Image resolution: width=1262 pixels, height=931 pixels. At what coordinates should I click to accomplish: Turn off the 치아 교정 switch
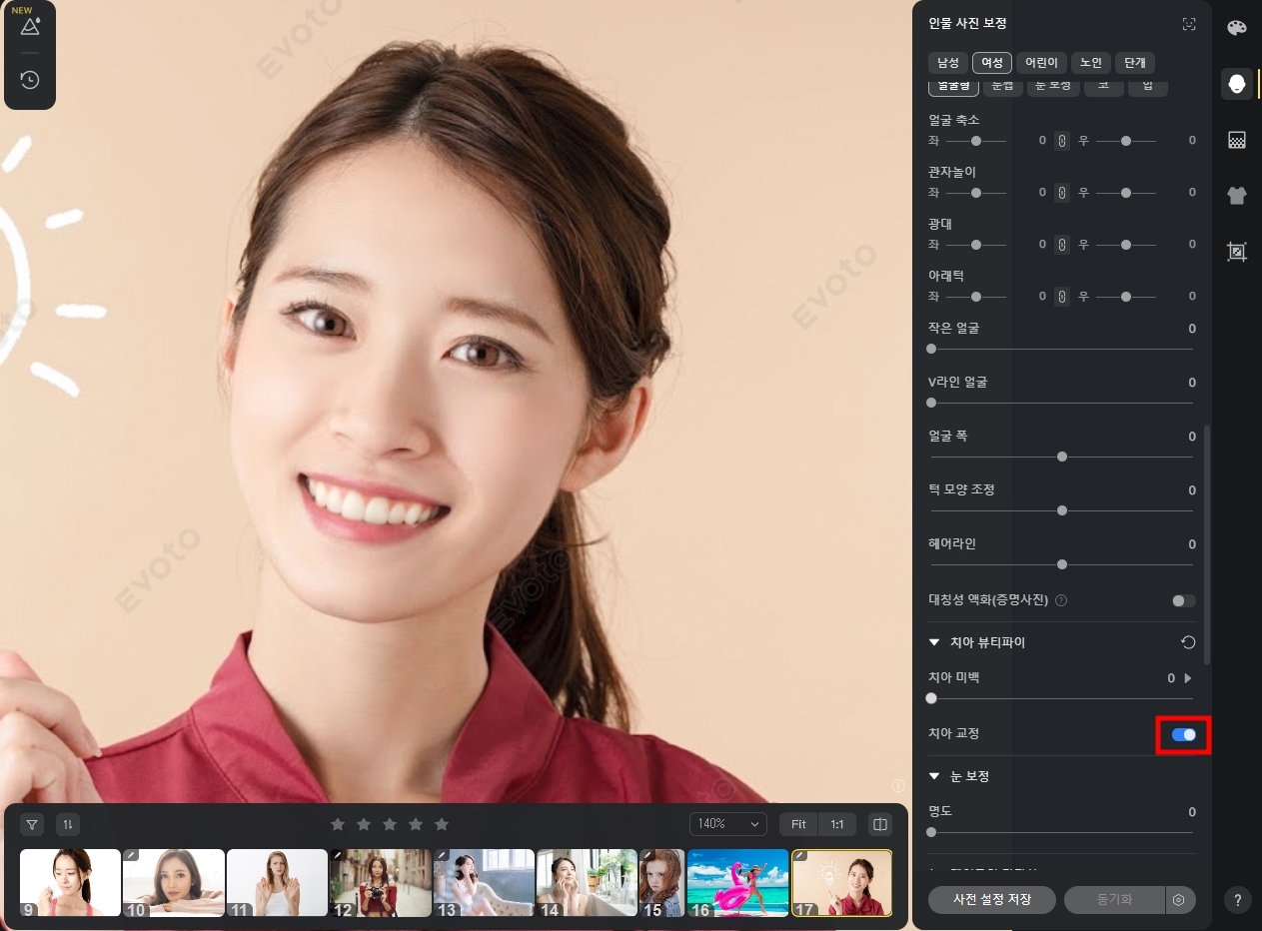[1183, 734]
